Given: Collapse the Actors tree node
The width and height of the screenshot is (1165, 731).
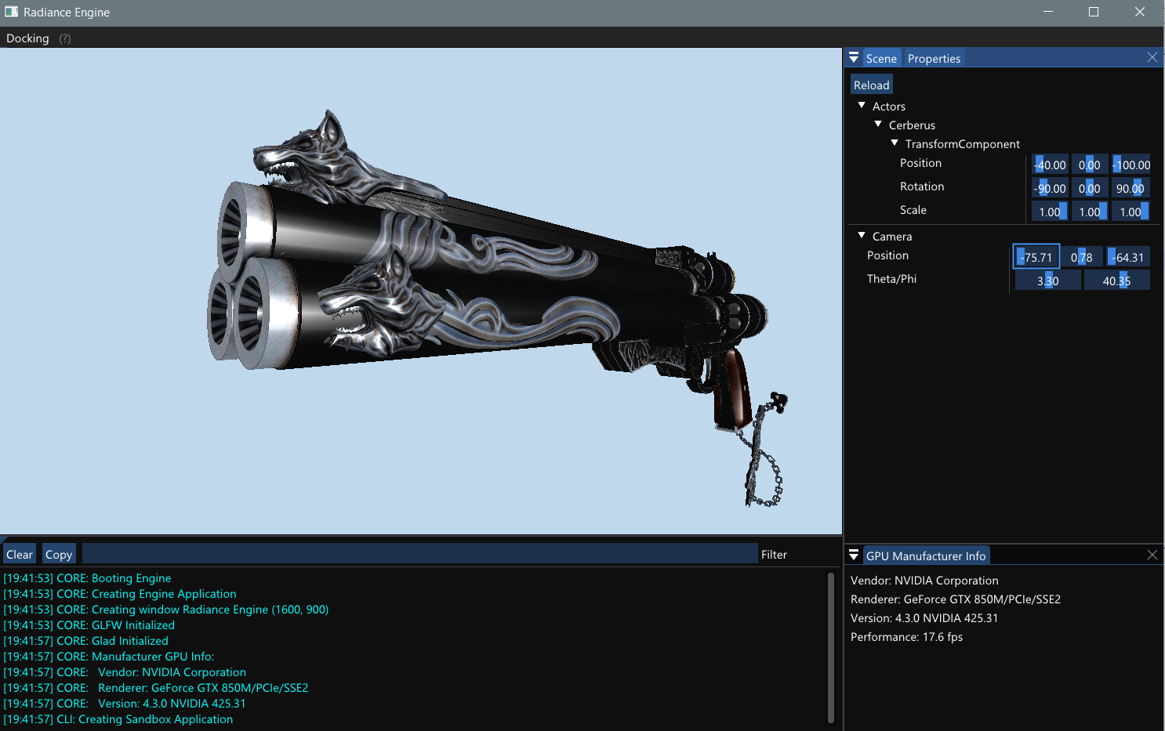Looking at the screenshot, I should [x=862, y=106].
